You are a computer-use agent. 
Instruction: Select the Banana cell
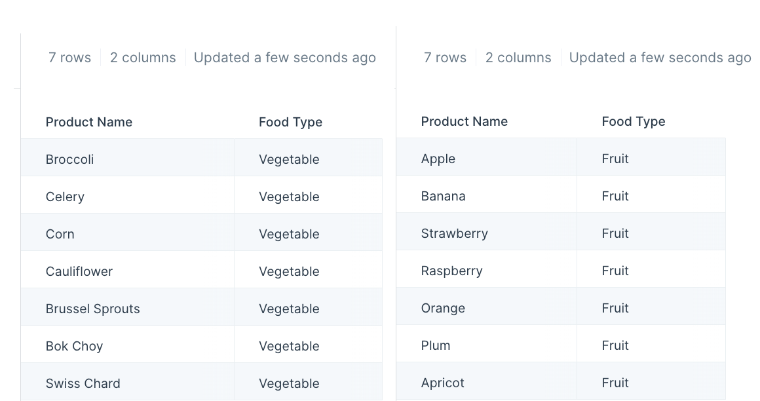pos(487,195)
